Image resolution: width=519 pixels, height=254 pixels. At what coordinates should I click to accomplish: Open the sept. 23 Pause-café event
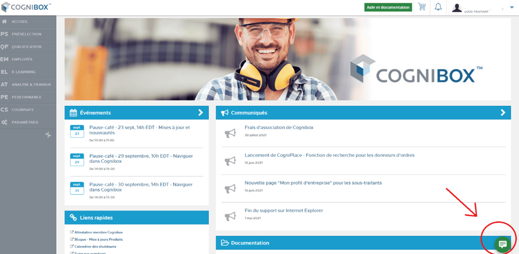139,130
